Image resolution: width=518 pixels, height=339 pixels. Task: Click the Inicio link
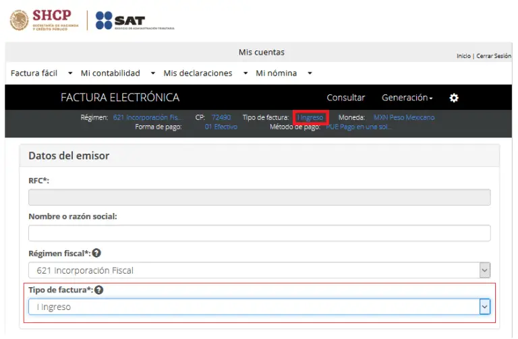[x=463, y=56]
